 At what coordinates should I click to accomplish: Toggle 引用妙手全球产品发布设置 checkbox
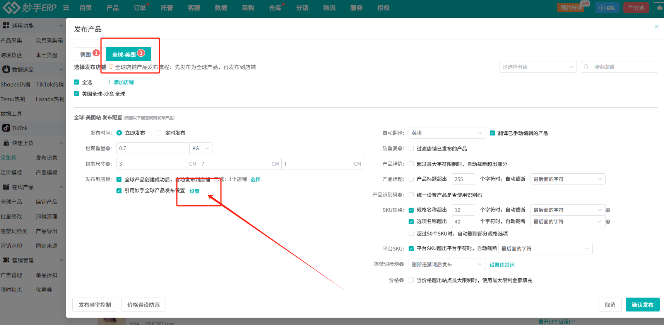pos(119,191)
